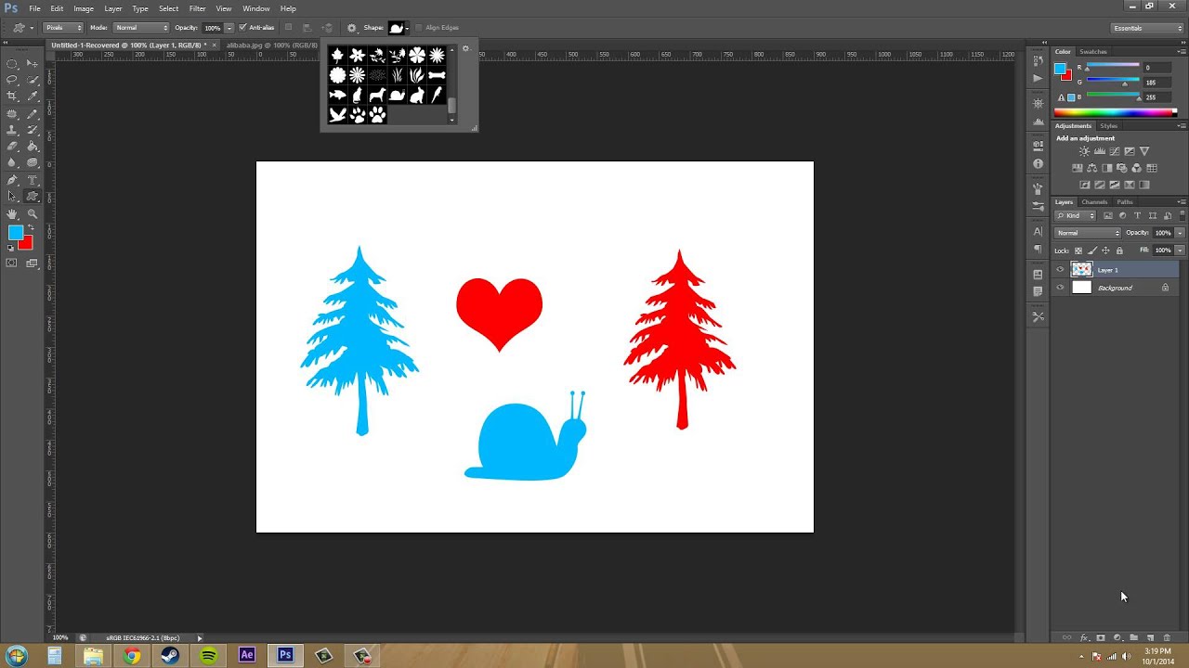
Task: Select the Elliptical Marquee tool
Action: tap(12, 64)
